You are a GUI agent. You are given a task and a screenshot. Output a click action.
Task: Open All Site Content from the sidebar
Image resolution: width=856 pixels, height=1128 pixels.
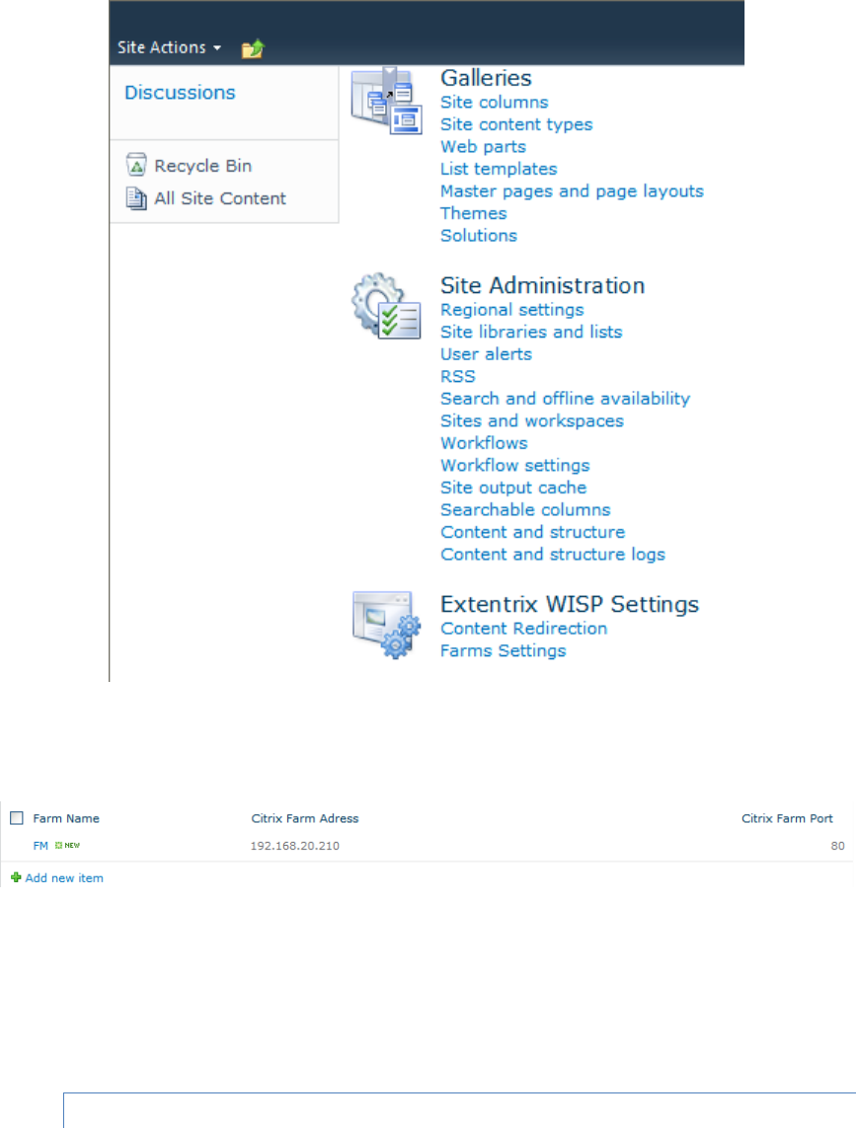[220, 198]
